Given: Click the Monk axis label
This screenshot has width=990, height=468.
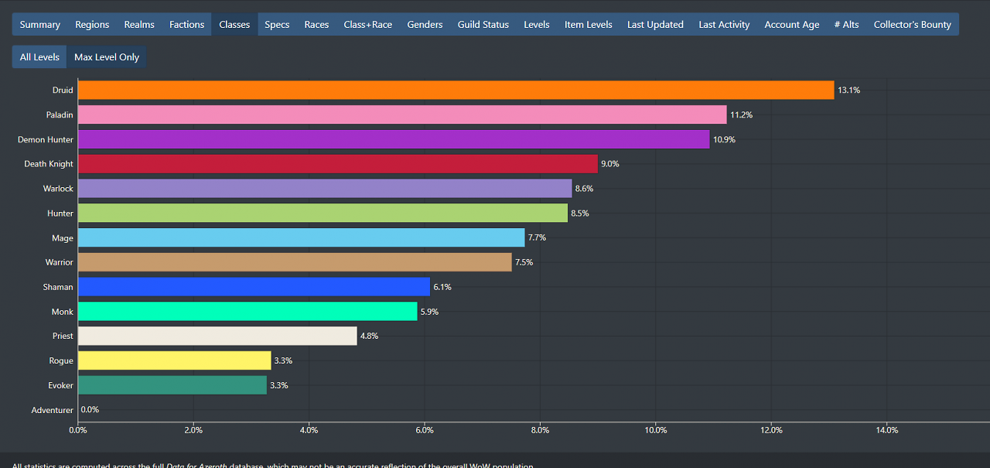Looking at the screenshot, I should coord(63,312).
